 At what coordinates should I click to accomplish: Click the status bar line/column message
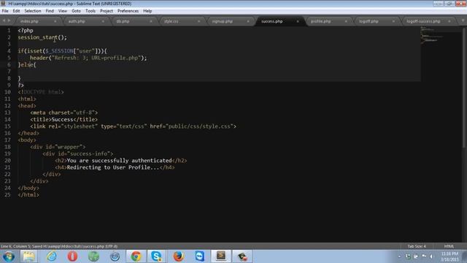[59, 246]
